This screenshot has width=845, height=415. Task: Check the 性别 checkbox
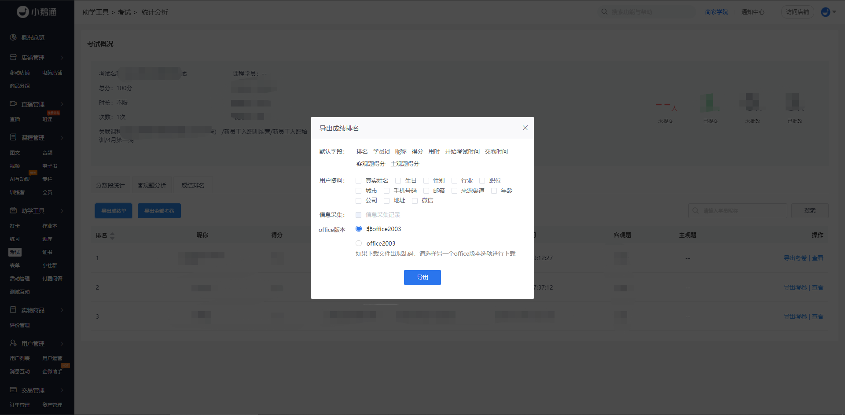click(426, 181)
